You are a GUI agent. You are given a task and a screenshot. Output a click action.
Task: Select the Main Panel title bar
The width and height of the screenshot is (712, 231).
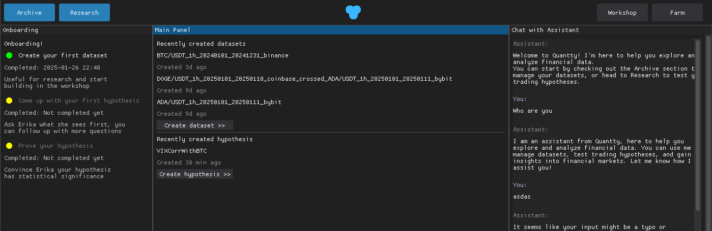(x=331, y=30)
